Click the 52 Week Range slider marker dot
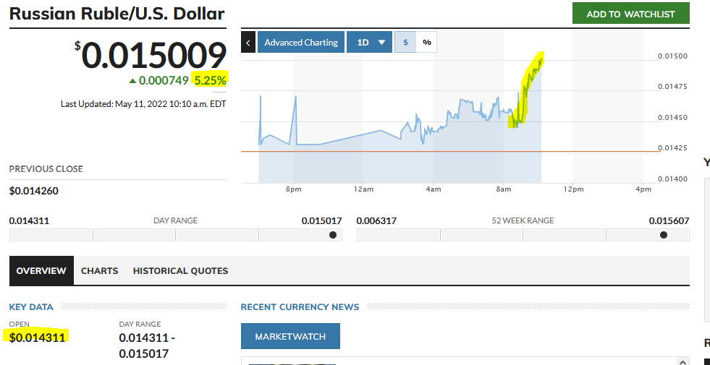Viewport: 710px width, 365px height. tap(664, 235)
